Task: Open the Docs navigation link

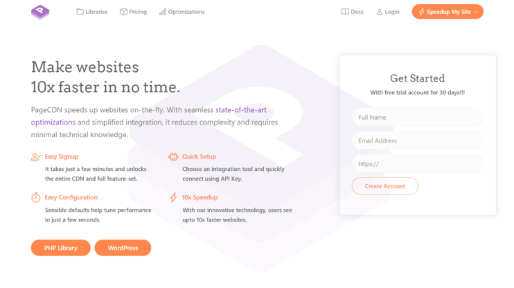Action: pyautogui.click(x=353, y=12)
